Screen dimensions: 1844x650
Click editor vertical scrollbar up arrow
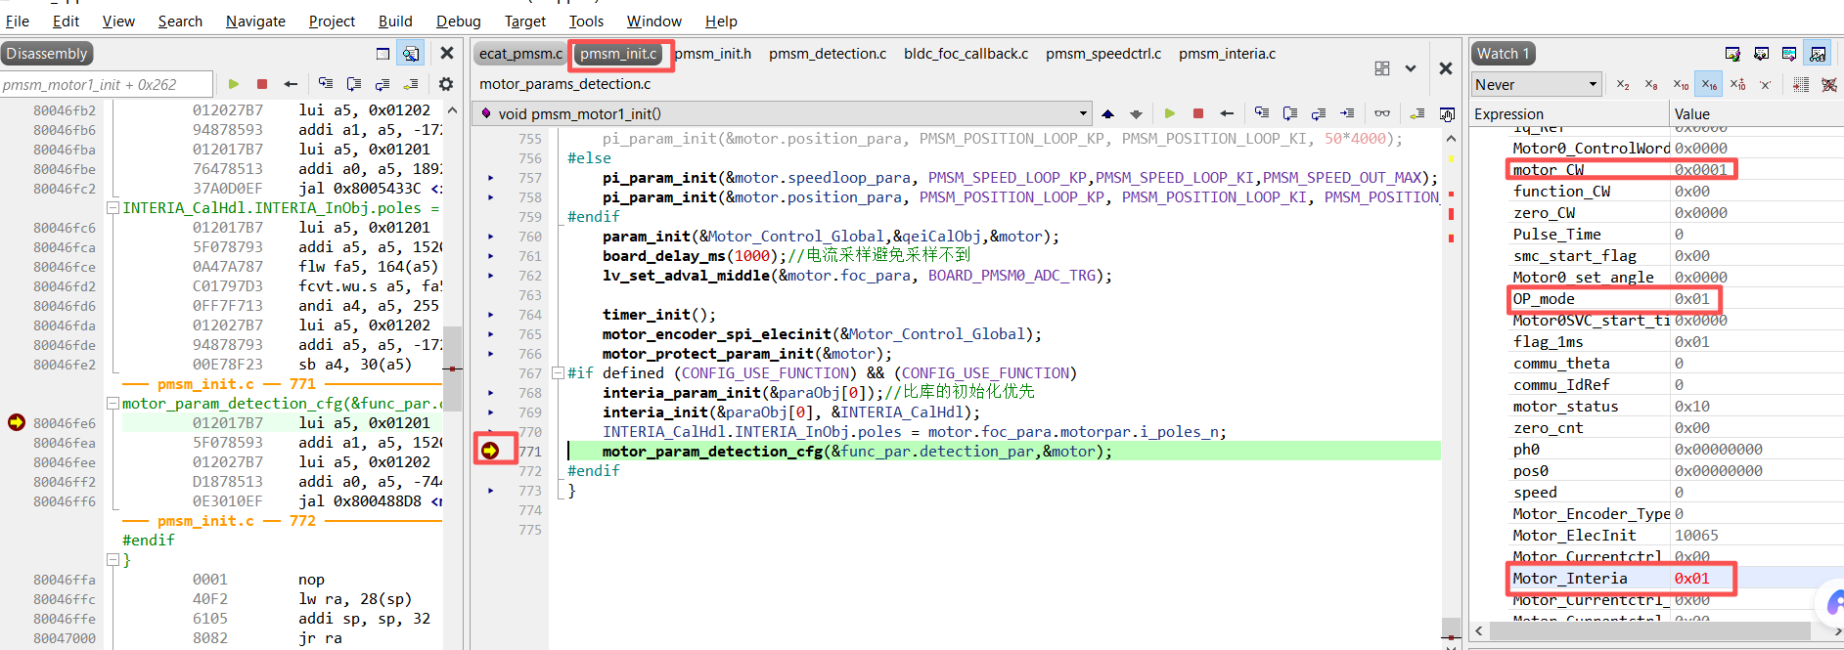[1450, 139]
